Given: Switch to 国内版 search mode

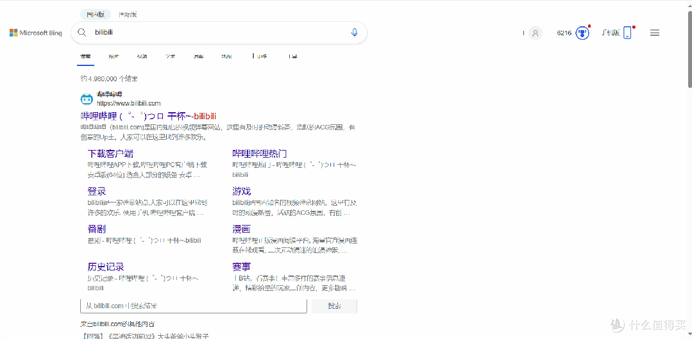Looking at the screenshot, I should pos(96,14).
